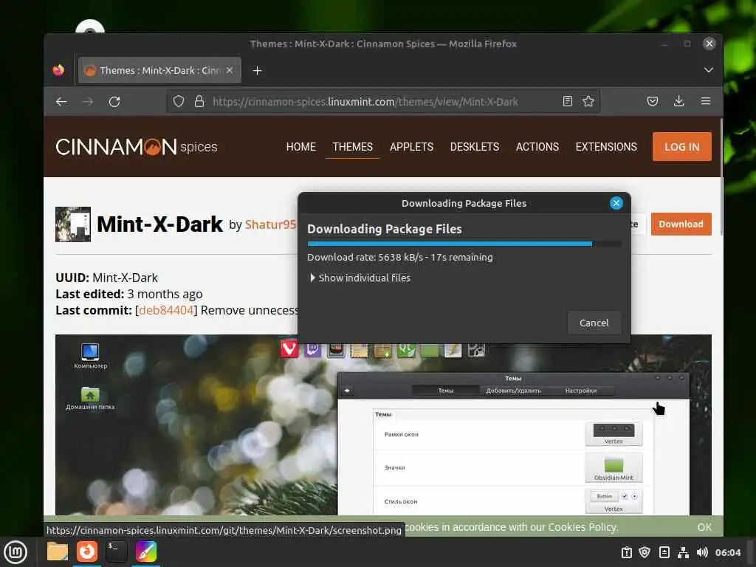This screenshot has height=567, width=756.
Task: Open tracking protection shield icon
Action: pyautogui.click(x=179, y=102)
